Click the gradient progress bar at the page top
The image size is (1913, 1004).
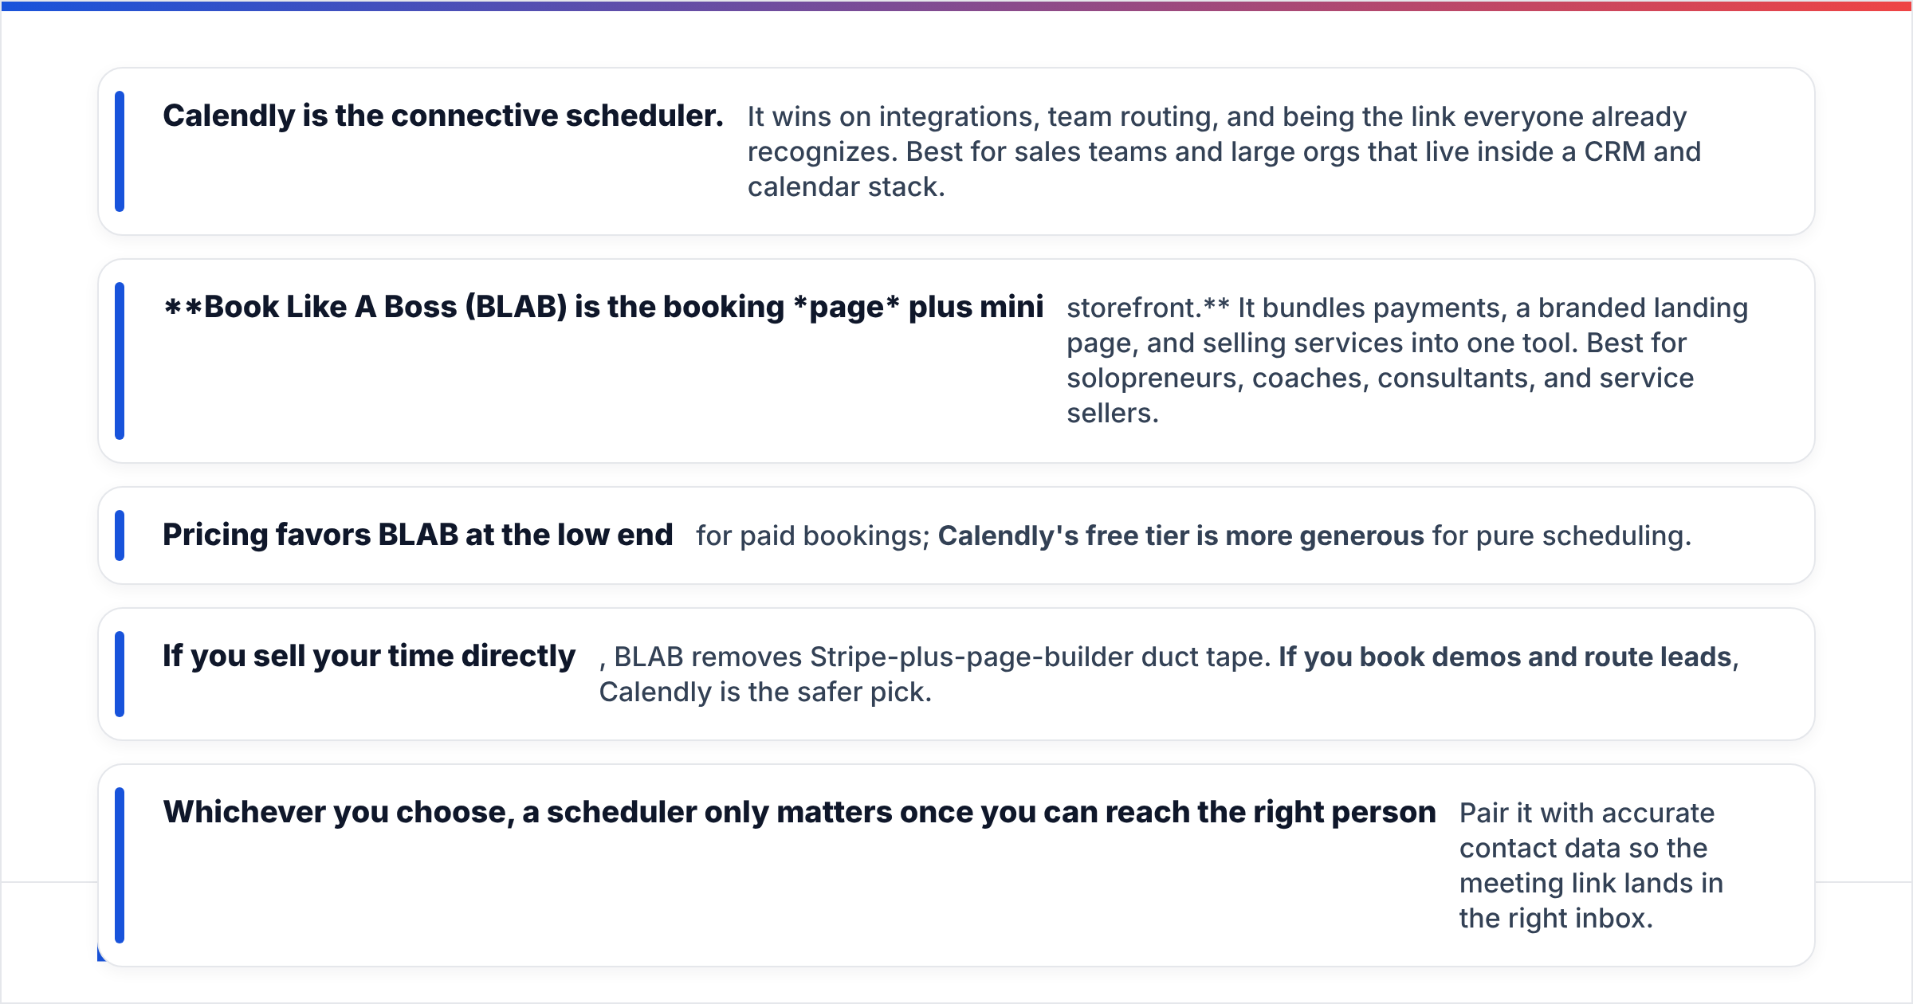pyautogui.click(x=956, y=6)
